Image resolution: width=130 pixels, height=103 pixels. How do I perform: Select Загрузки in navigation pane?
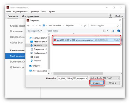coord(36,45)
